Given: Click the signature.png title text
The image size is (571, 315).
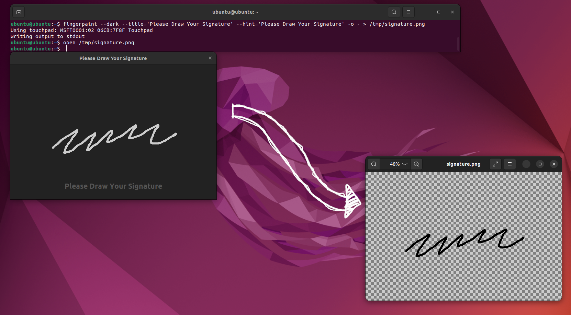Looking at the screenshot, I should (x=463, y=164).
